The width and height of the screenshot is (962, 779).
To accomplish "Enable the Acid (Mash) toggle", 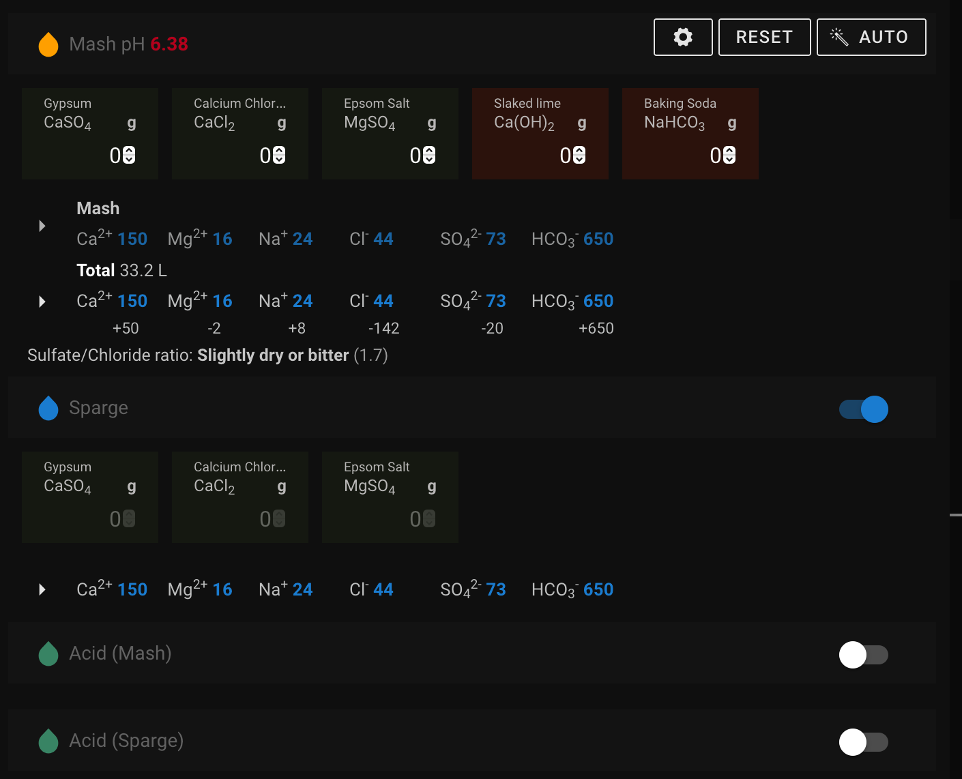I will (864, 655).
